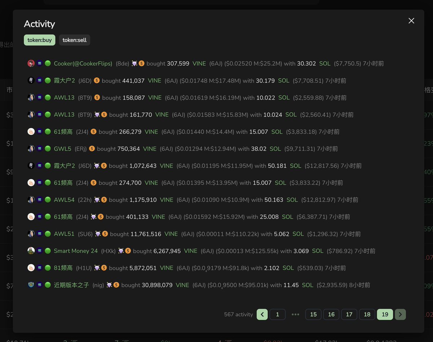Toggle the green status dot on GWL5's row
This screenshot has height=342, width=433.
coord(47,148)
